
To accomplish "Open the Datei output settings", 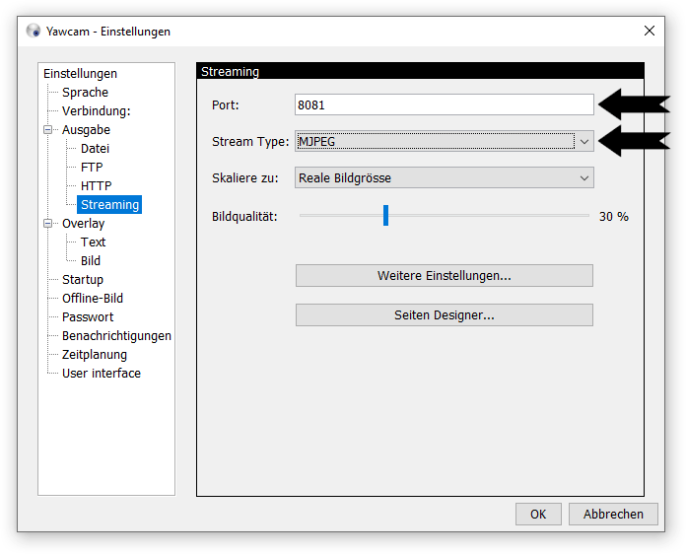I will [x=95, y=149].
